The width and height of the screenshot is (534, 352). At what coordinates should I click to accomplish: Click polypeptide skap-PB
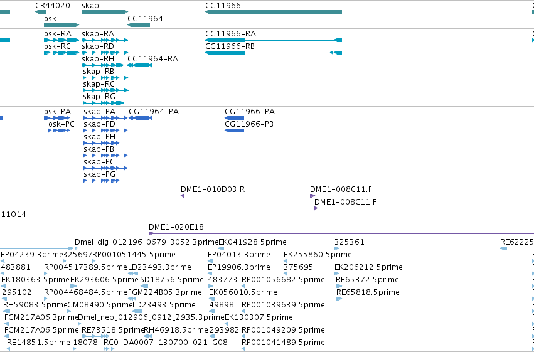pos(105,156)
